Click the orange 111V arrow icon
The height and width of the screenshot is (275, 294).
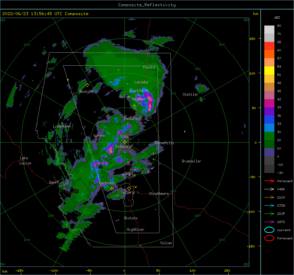pos(269,197)
